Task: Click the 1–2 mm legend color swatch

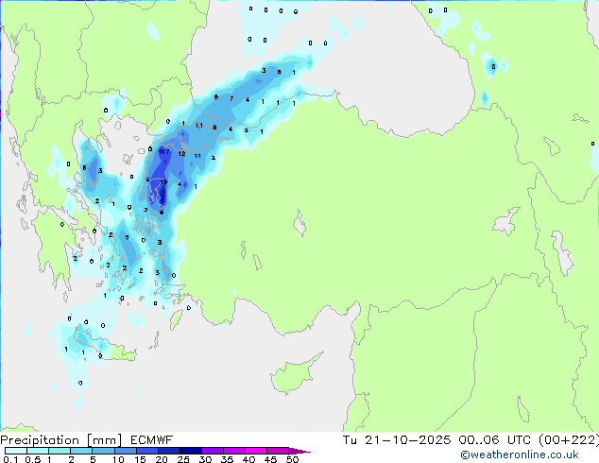Action: pos(60,451)
